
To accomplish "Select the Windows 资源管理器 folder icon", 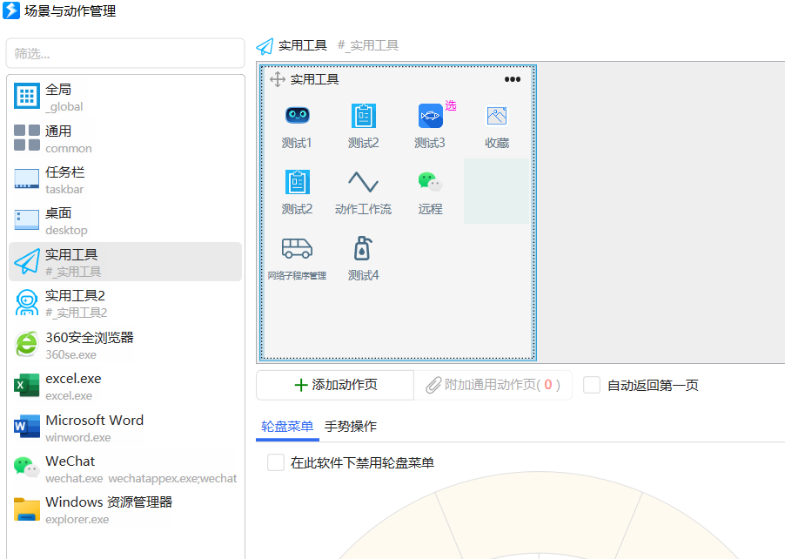I will [x=26, y=508].
